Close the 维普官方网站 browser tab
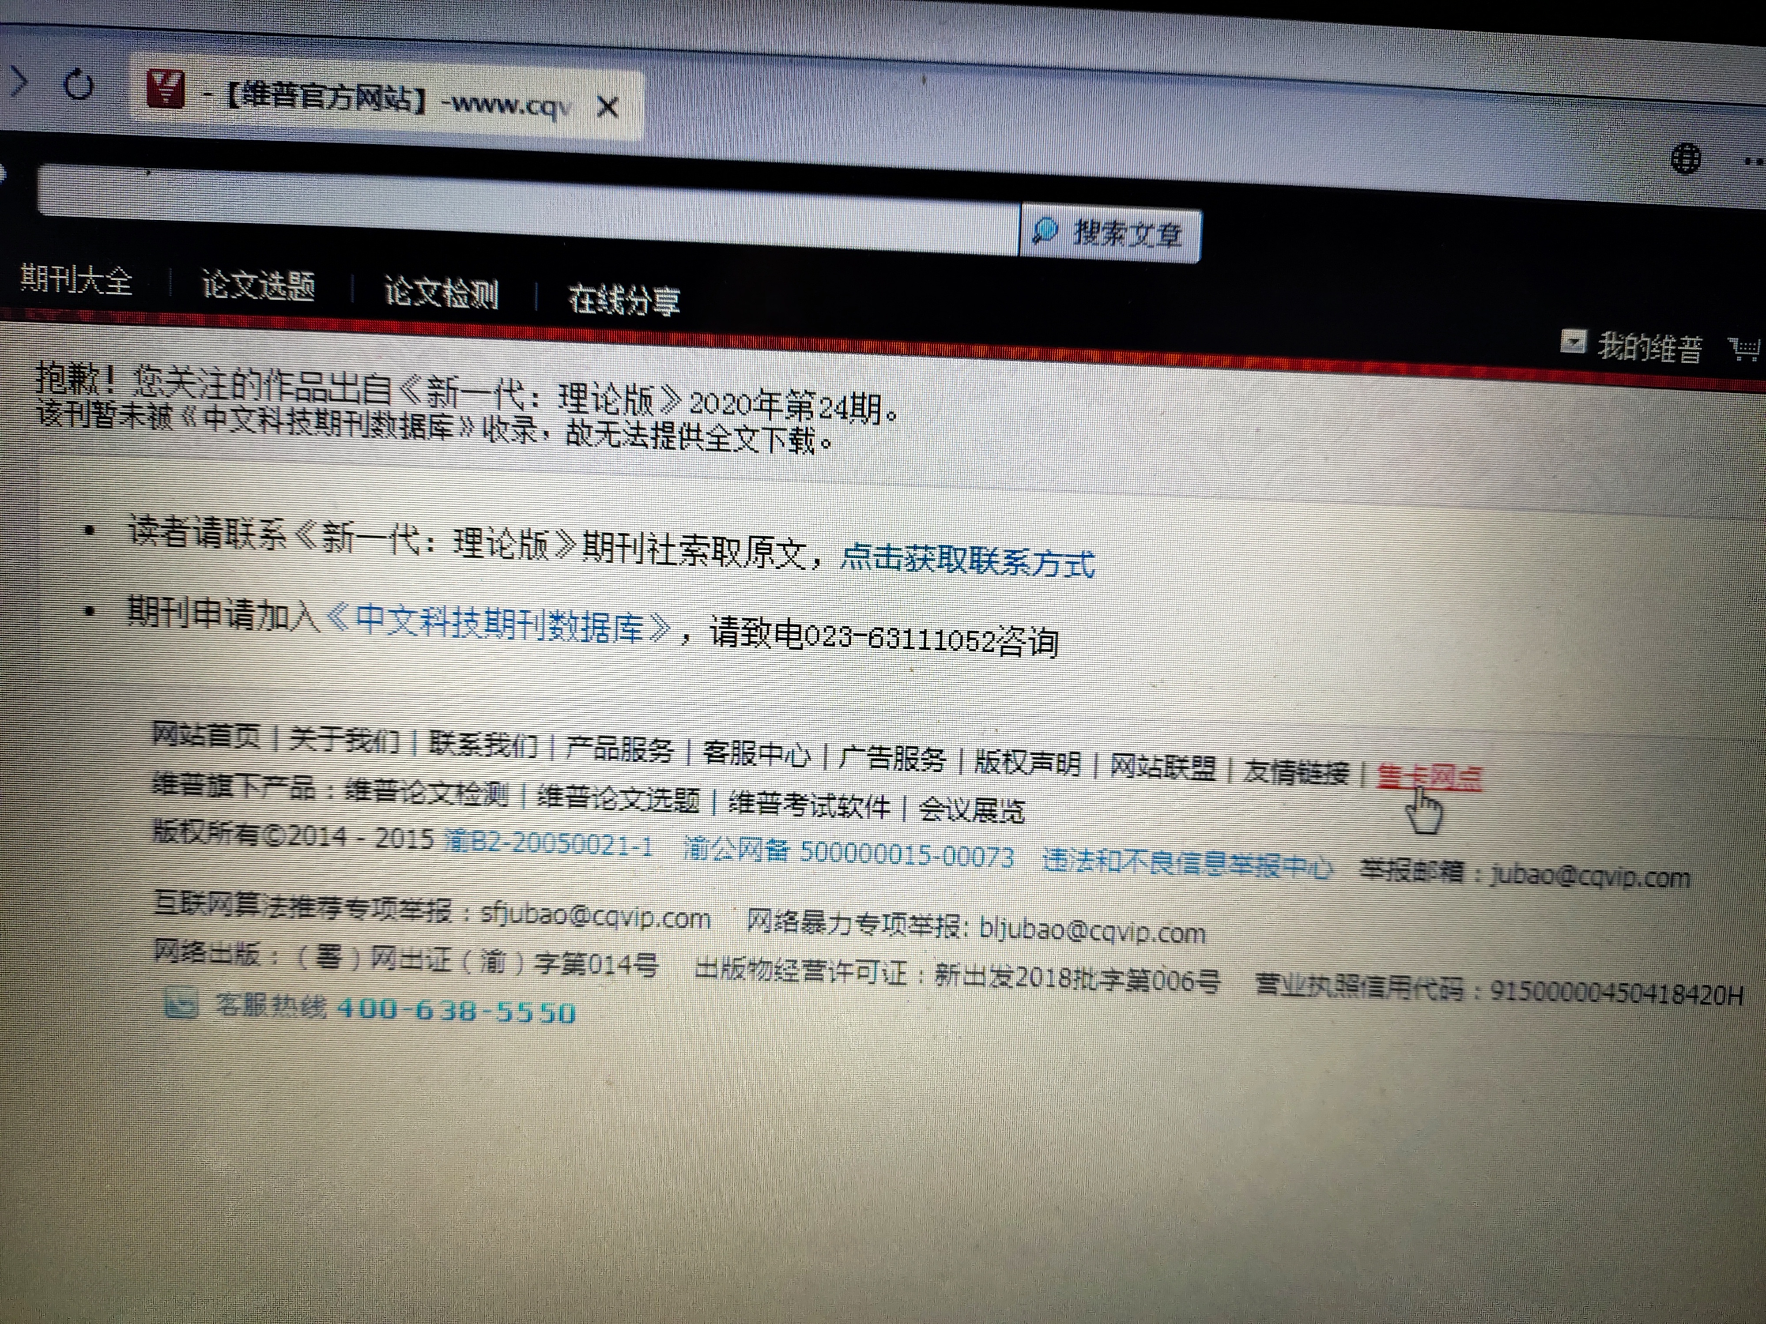Screen dimensions: 1766x1324 608,106
